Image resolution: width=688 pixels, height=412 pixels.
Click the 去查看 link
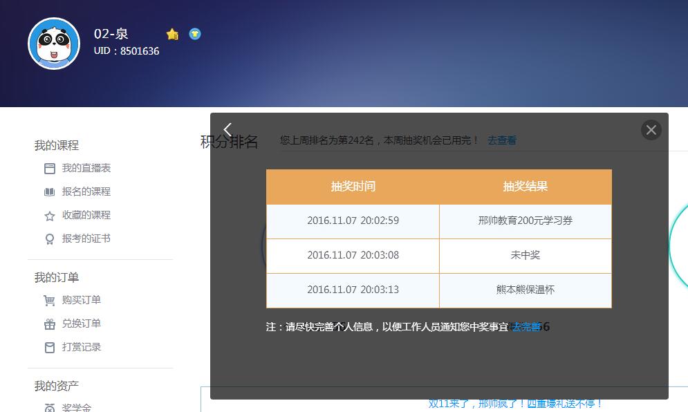pos(501,140)
